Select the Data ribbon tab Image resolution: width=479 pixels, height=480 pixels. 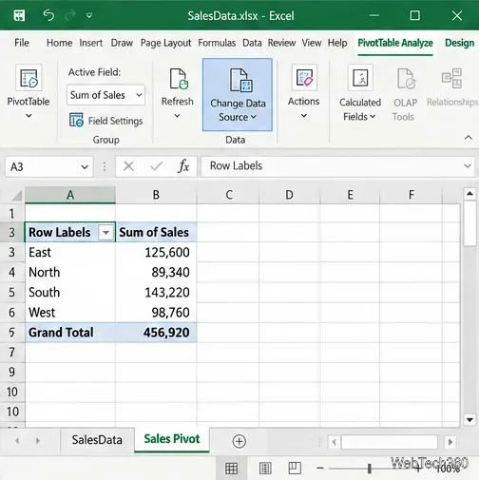coord(252,43)
